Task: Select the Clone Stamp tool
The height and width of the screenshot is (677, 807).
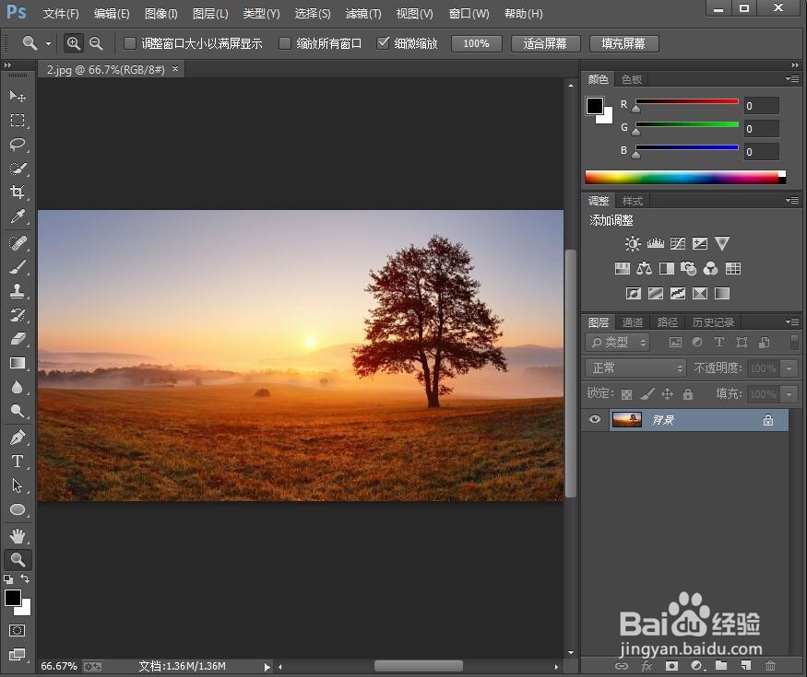Action: pyautogui.click(x=18, y=291)
